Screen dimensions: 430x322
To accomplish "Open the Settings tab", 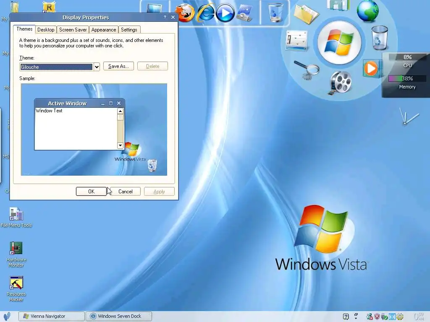I will pos(129,30).
